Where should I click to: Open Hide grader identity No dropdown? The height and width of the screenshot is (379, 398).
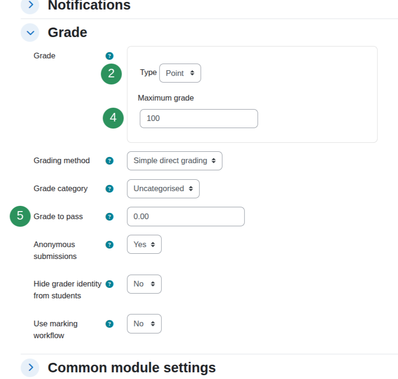click(144, 284)
